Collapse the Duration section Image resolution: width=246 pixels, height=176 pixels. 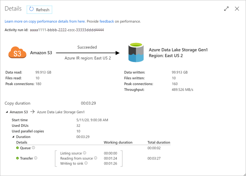tap(13, 137)
